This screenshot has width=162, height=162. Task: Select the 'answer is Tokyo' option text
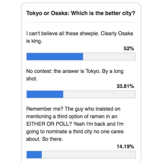pyautogui.click(x=75, y=75)
